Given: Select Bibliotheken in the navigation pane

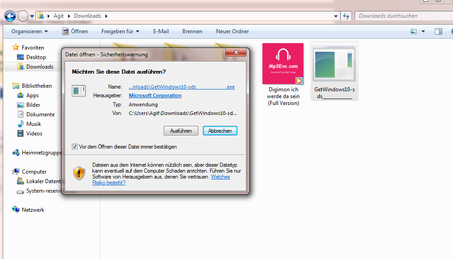Looking at the screenshot, I should [37, 86].
